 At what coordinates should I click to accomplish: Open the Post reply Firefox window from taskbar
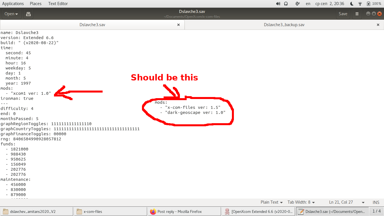184,211
